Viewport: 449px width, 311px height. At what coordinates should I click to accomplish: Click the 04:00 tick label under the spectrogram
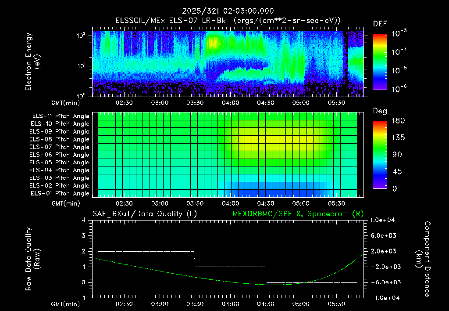231,103
